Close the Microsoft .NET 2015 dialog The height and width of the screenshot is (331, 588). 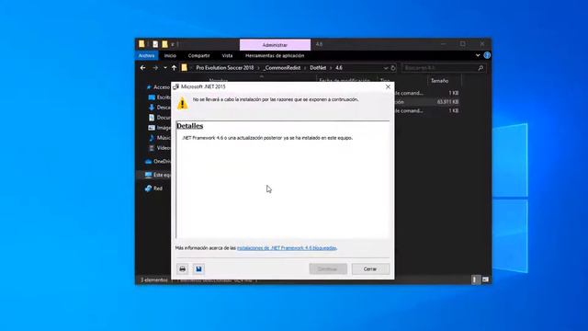[x=388, y=86]
